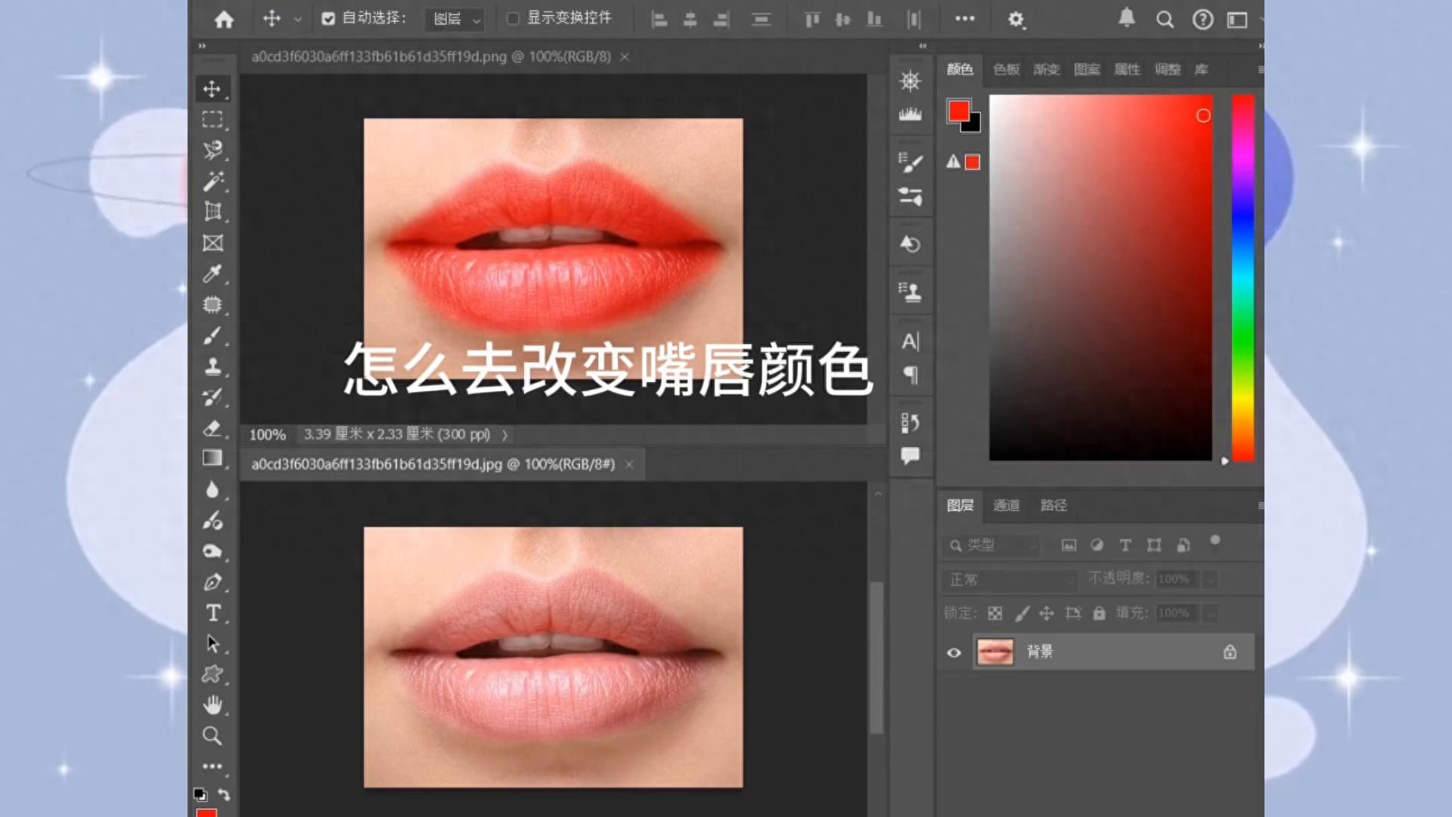
Task: Select the Move tool in toolbar
Action: click(x=213, y=89)
